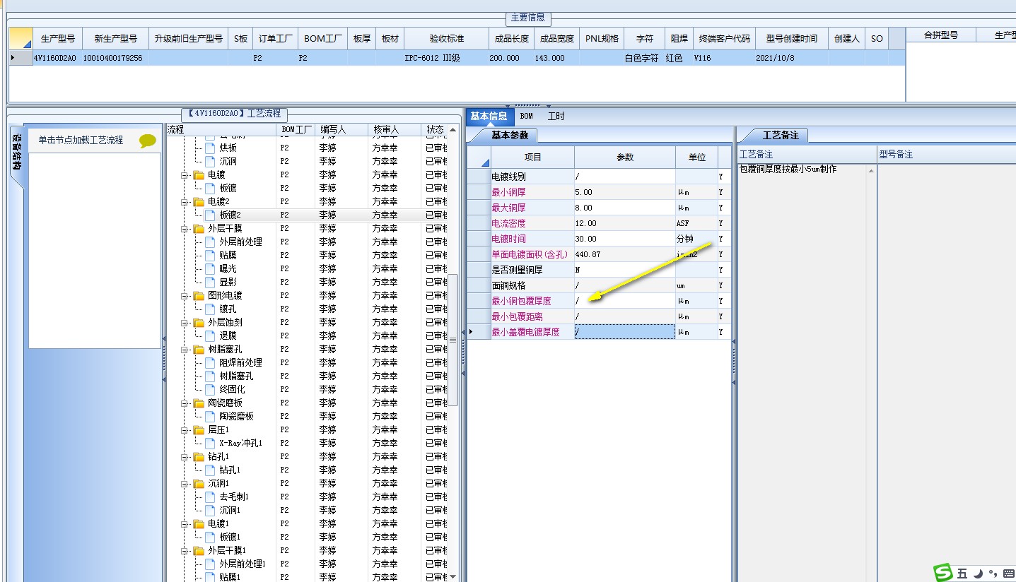Click the moon icon in the IME bar
The width and height of the screenshot is (1016, 582).
[979, 574]
